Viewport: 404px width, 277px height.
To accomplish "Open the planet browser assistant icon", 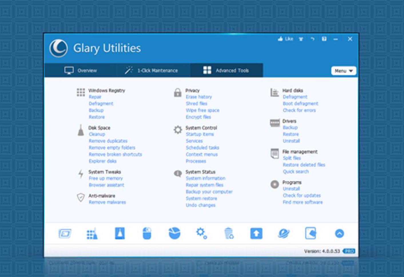I will tap(284, 234).
